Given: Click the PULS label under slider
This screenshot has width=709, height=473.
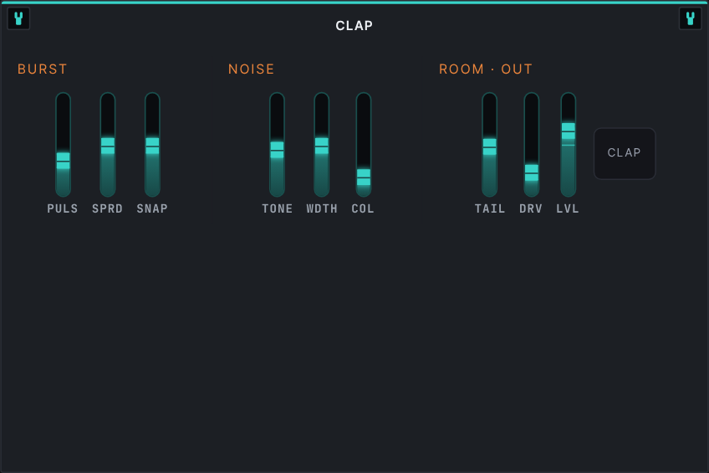Looking at the screenshot, I should [63, 208].
